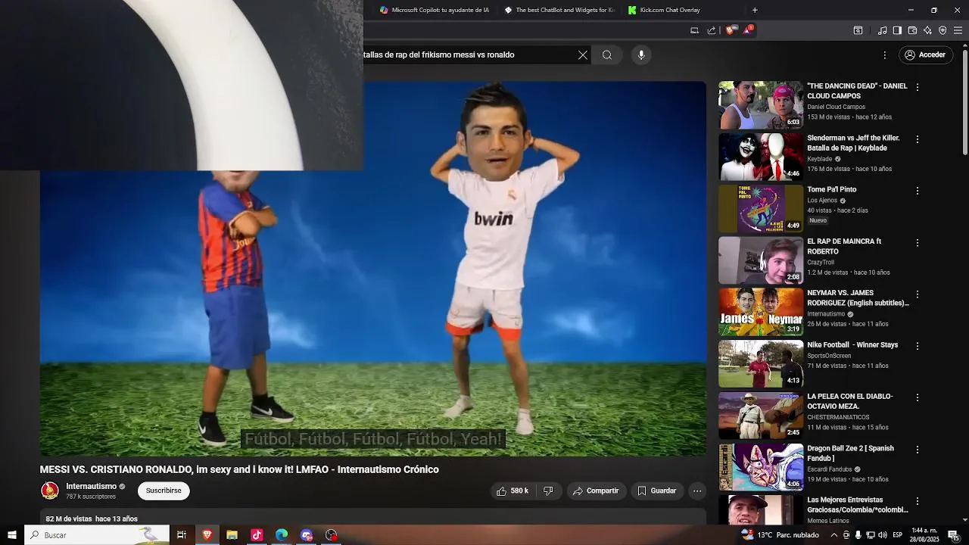This screenshot has height=545, width=969.
Task: Open NEYMAR VS. JAMES RODRIGUEZ video title
Action: click(x=858, y=297)
